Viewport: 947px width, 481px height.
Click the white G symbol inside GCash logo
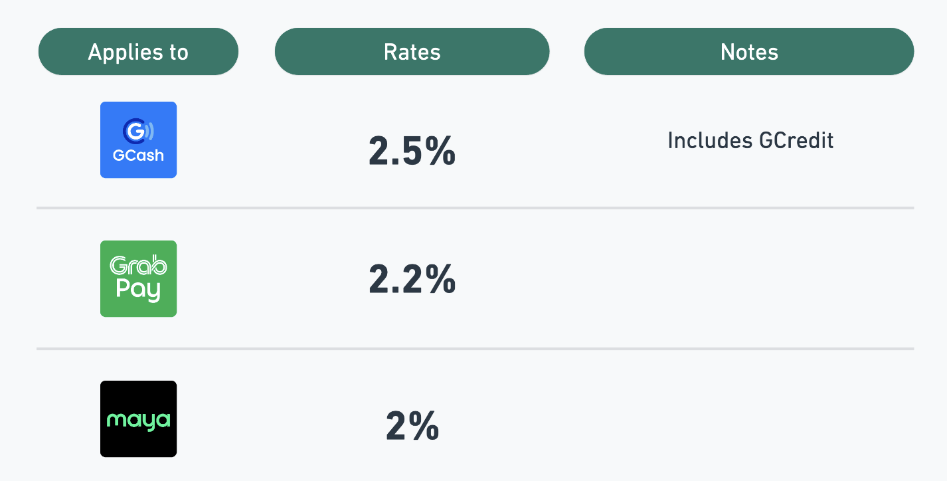tap(135, 132)
